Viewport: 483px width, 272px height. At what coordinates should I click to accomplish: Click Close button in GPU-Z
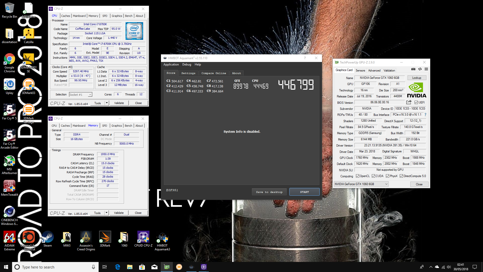click(x=419, y=184)
